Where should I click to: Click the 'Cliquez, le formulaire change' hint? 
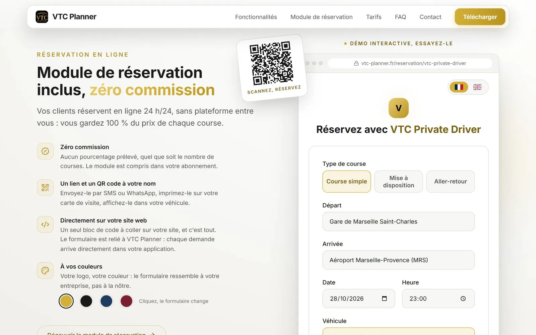coord(174,301)
